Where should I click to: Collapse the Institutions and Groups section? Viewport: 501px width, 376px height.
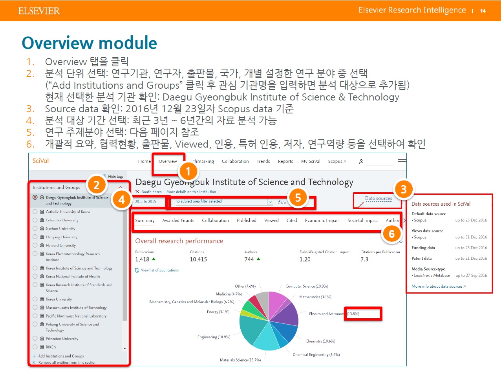coord(120,187)
